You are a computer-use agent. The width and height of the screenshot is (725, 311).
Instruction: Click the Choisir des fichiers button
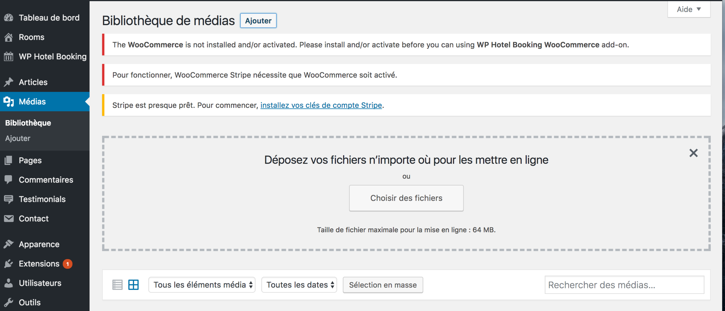click(406, 198)
